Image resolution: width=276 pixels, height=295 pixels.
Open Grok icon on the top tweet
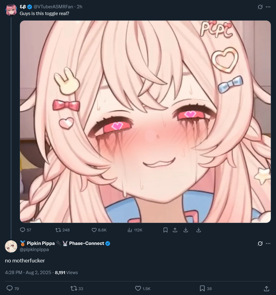tap(260, 7)
